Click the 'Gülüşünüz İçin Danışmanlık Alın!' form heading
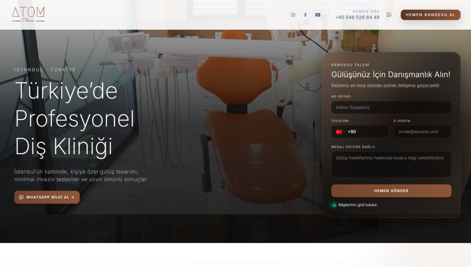The height and width of the screenshot is (267, 471). click(391, 75)
